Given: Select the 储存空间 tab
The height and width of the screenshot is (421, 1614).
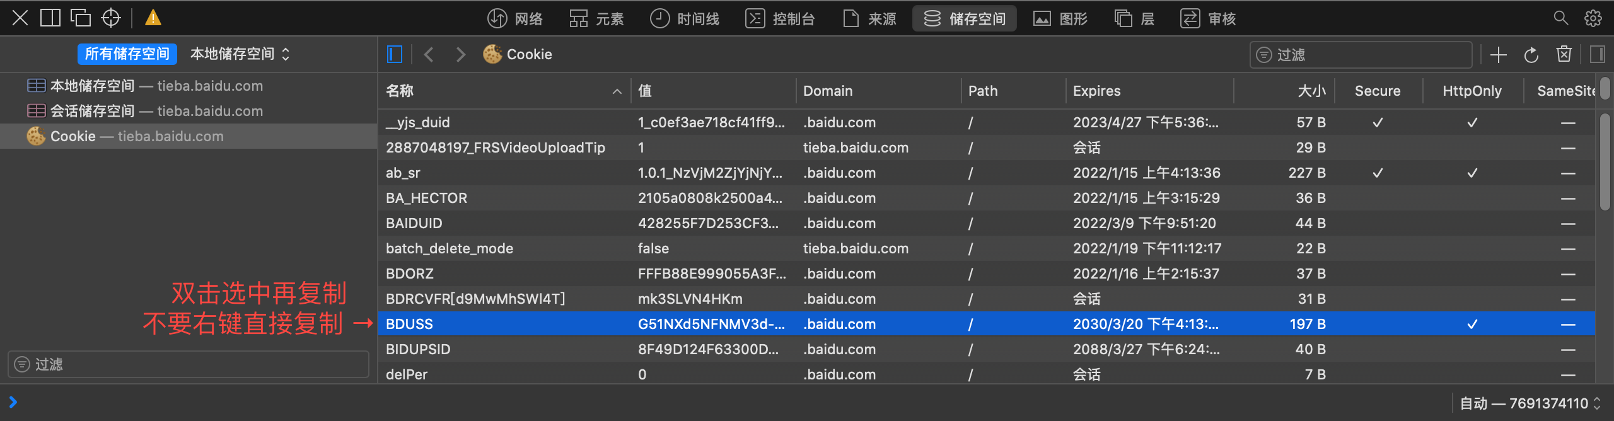Looking at the screenshot, I should [x=965, y=19].
